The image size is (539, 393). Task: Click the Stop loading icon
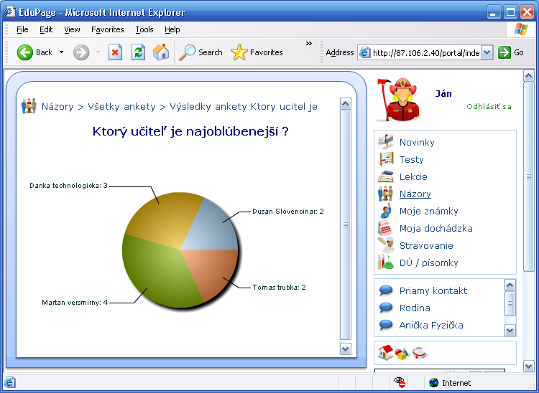click(115, 52)
